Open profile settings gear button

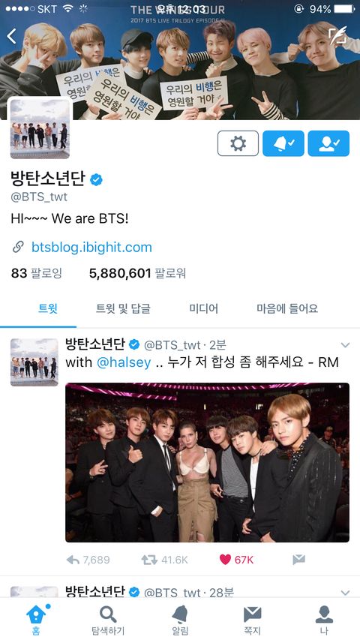coord(238,143)
